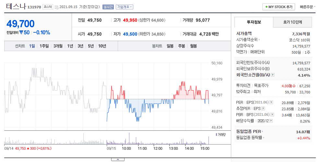Click the 14.07배 sector PER value
The image size is (322, 162).
pyautogui.click(x=303, y=132)
